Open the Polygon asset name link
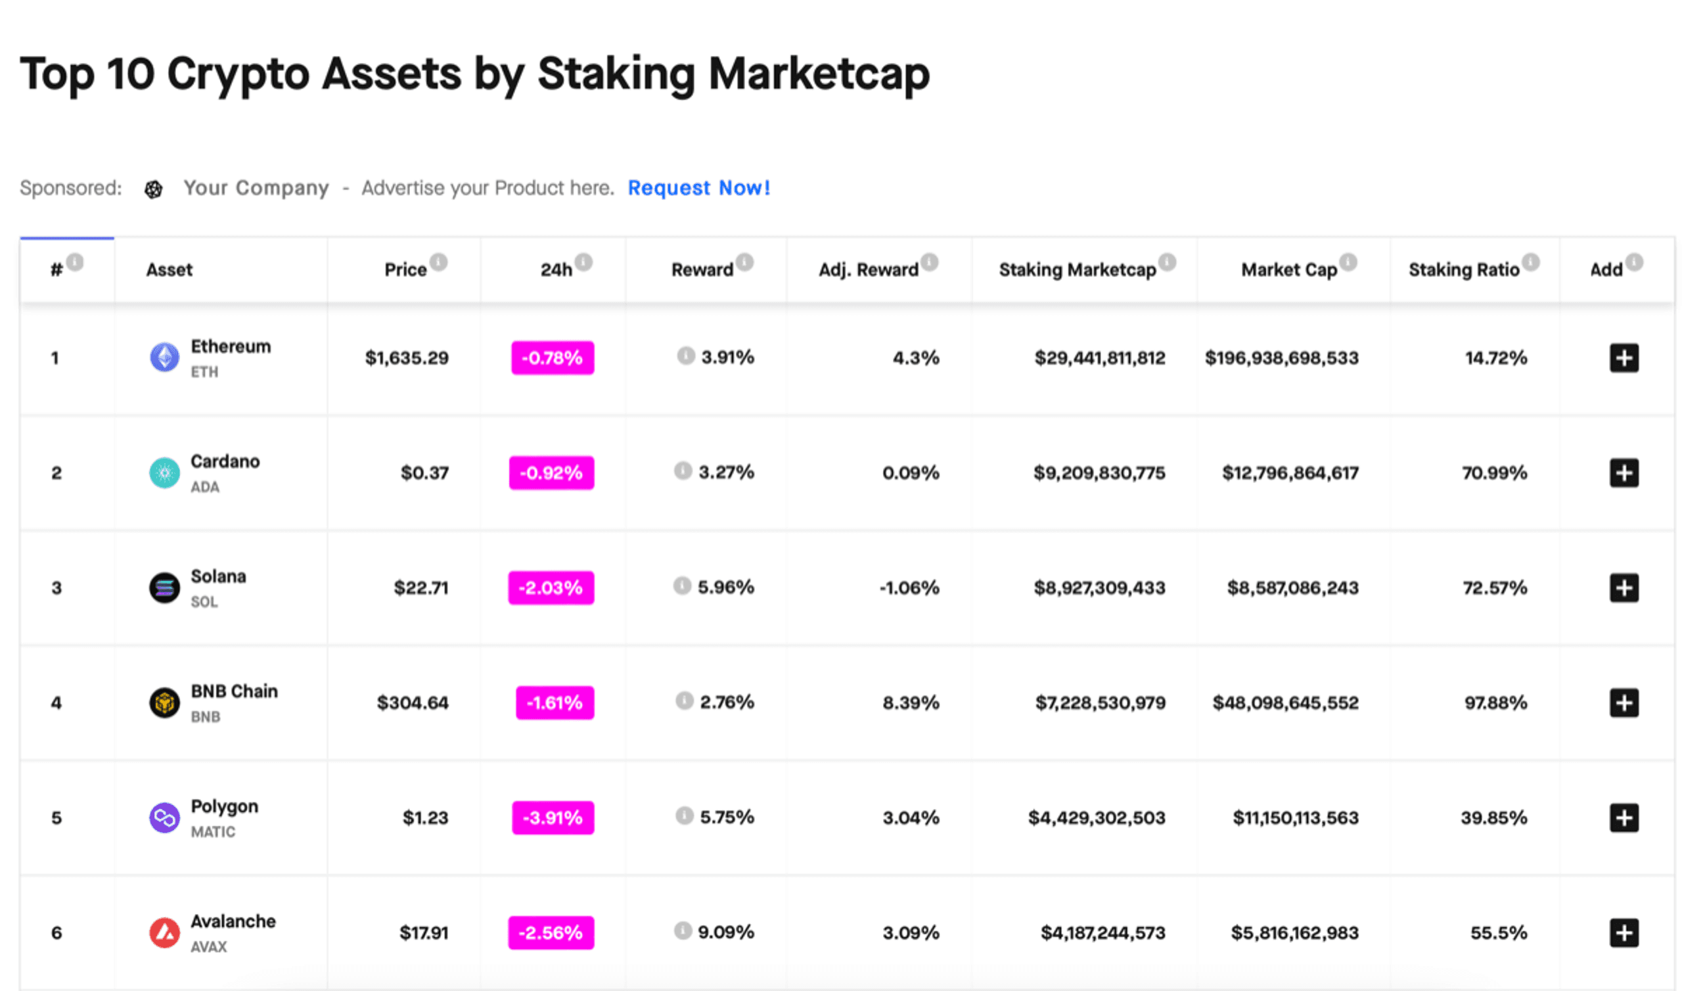Image resolution: width=1682 pixels, height=991 pixels. [x=224, y=807]
